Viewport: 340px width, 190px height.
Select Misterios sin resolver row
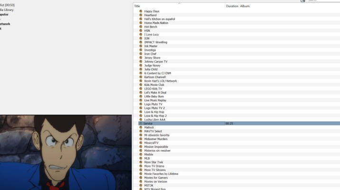[x=157, y=151]
